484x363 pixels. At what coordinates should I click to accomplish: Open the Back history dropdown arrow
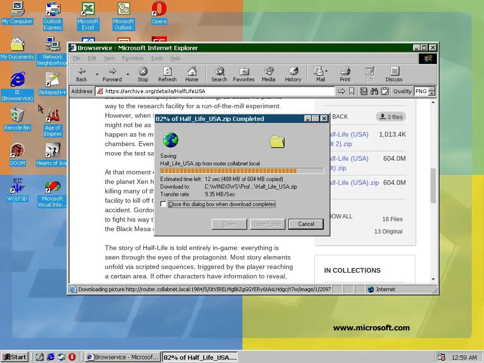(x=97, y=74)
